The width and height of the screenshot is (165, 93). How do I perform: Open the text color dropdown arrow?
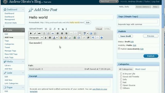coord(57,38)
